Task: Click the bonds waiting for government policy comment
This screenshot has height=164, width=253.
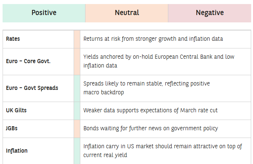Action: 151,128
